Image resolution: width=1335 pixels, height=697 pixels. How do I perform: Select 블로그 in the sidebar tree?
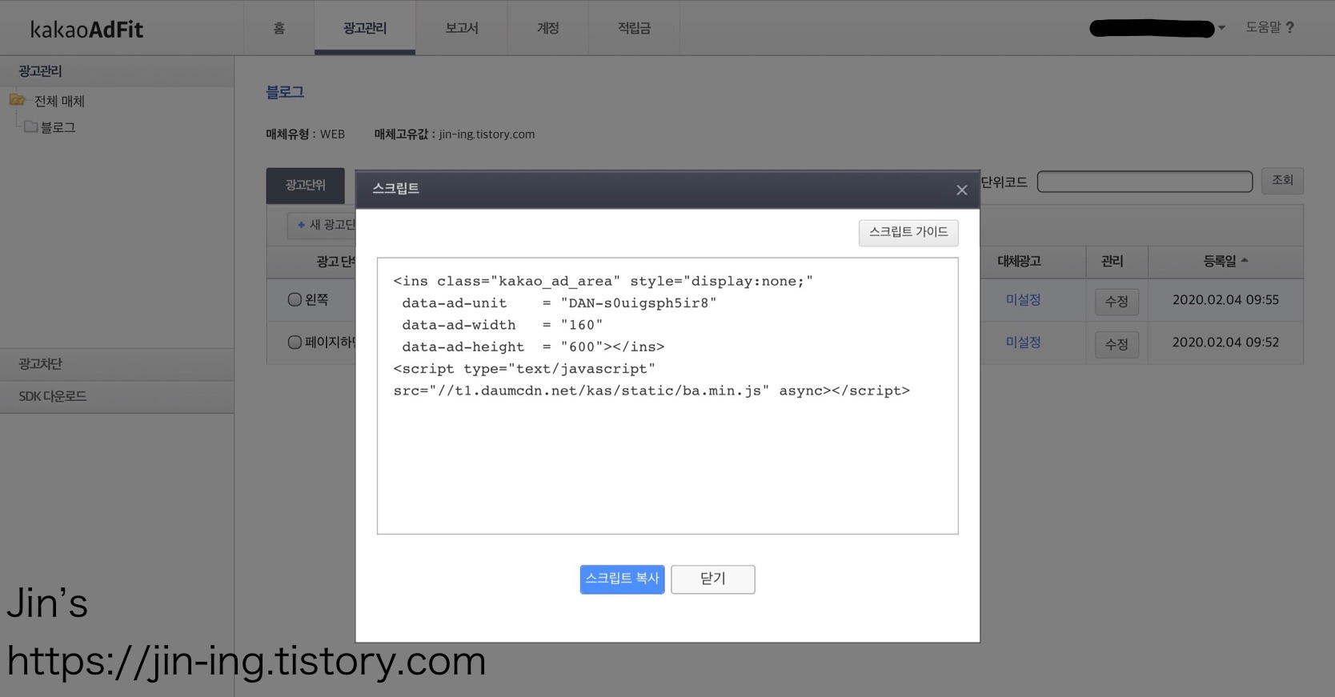58,127
